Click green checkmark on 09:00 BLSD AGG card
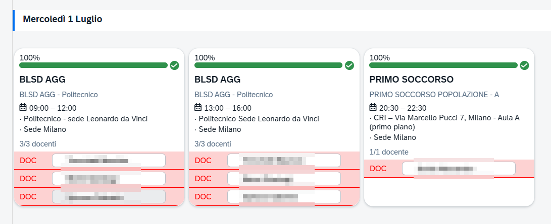Viewport: 551px width, 224px height. coord(175,65)
